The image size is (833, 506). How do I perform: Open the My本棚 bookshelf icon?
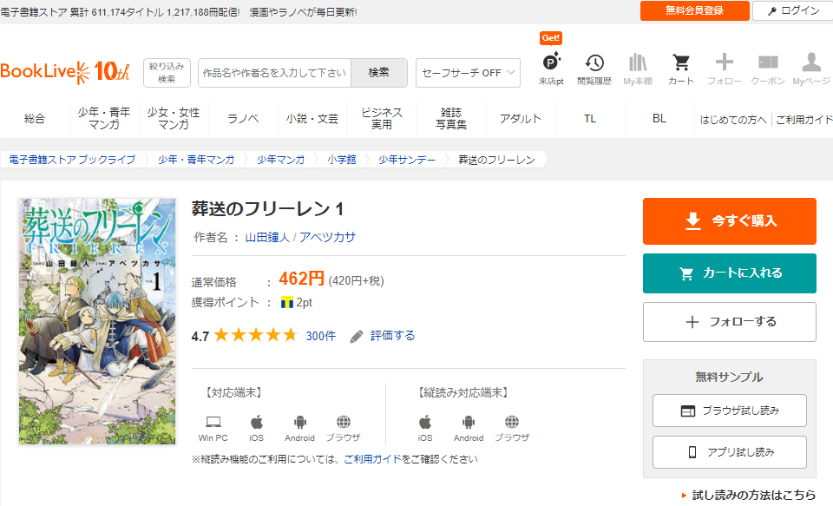click(638, 63)
